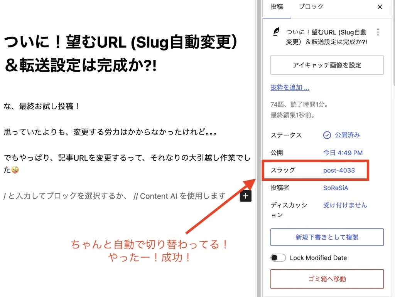This screenshot has height=297, width=395.
Task: Click the paragraph starting でもやっぱり、記事URL
Action: tap(127, 164)
